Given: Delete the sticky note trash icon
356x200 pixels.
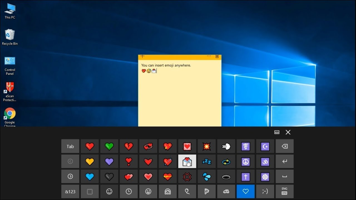Looking at the screenshot, I should pos(217,56).
